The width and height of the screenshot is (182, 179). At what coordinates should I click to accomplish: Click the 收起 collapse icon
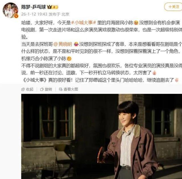pyautogui.click(x=23, y=89)
